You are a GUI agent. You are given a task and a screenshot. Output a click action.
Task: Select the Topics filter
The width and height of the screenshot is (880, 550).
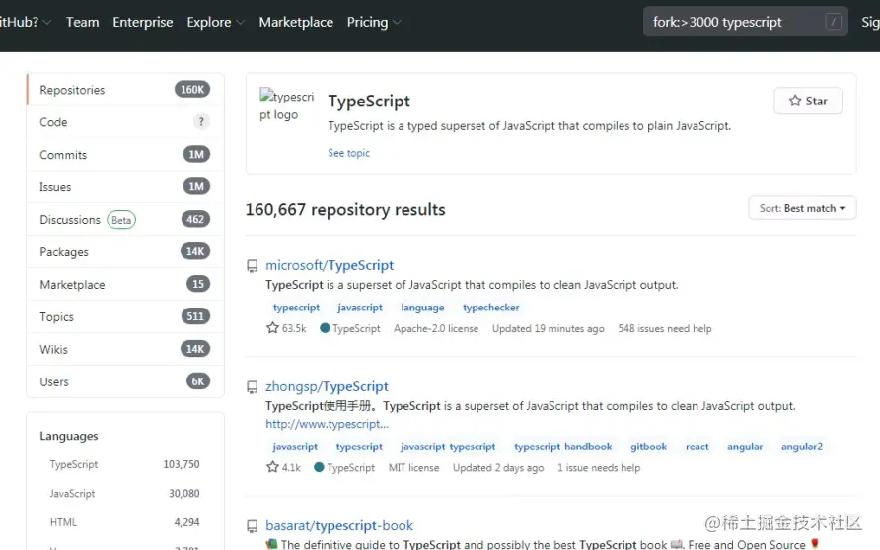click(x=125, y=317)
